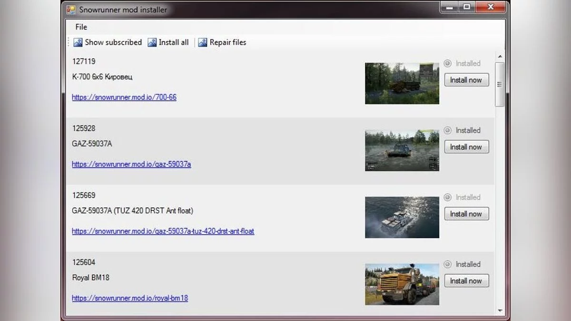
Task: Select mod ID text 127119
Action: point(84,61)
